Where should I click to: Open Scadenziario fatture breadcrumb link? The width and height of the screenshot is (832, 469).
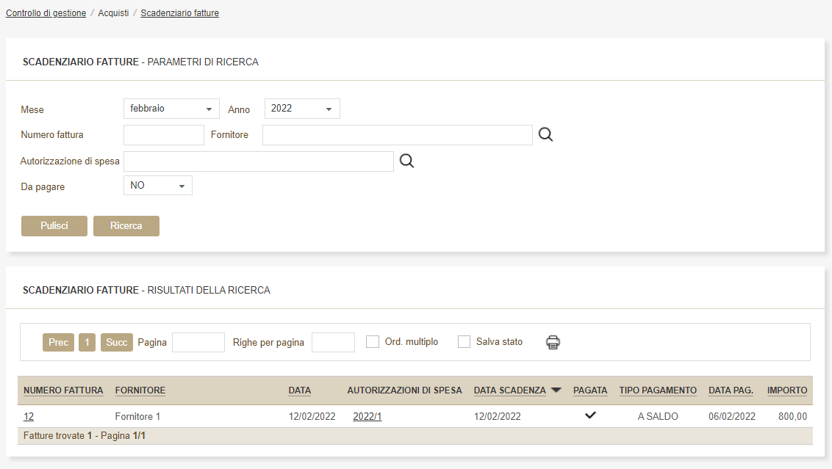179,13
